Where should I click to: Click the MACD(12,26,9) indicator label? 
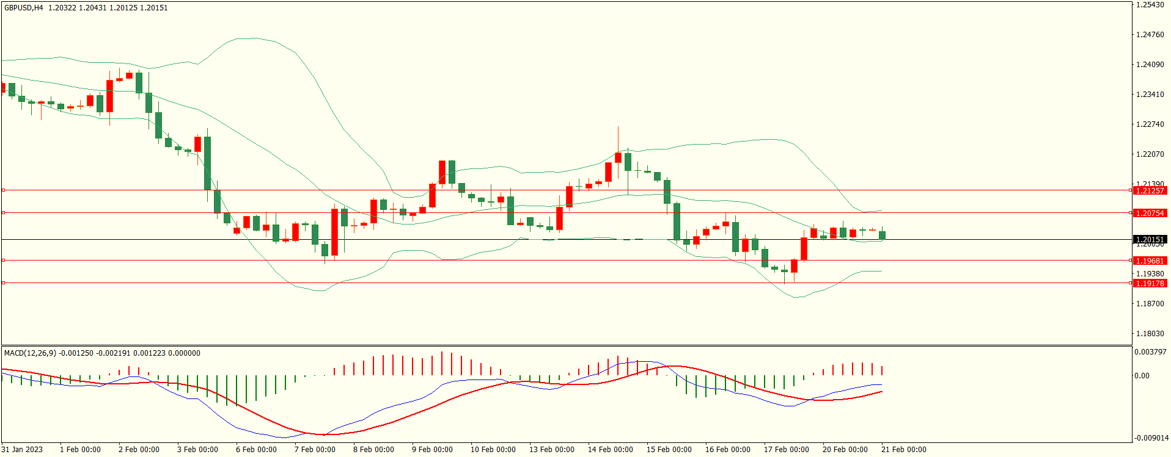[x=30, y=353]
